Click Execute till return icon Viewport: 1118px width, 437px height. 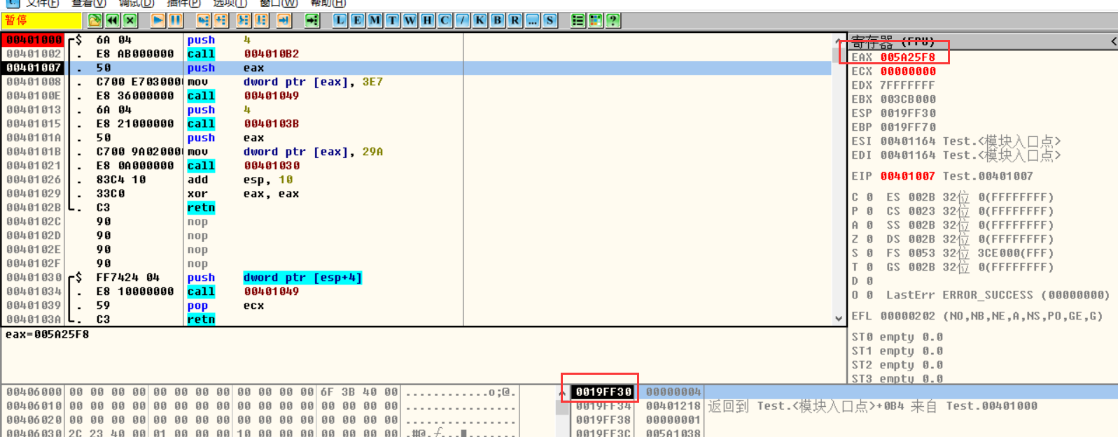tap(284, 20)
